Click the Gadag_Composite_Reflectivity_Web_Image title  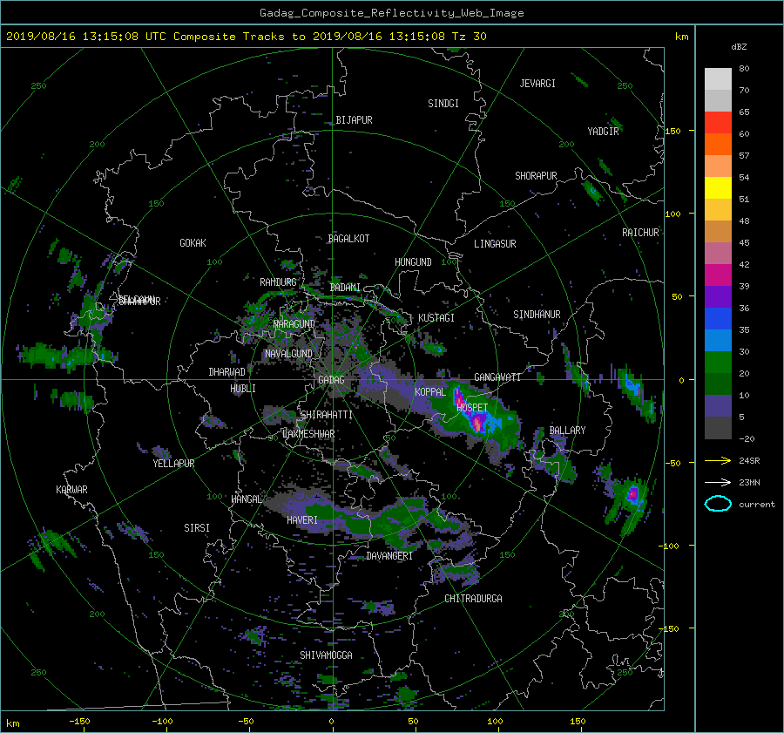(x=391, y=13)
